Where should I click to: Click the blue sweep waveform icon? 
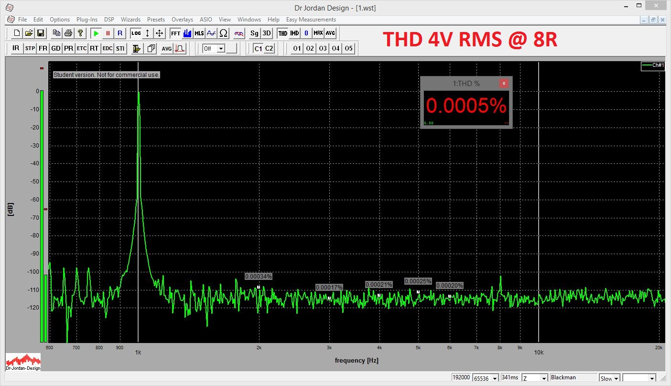tap(211, 33)
